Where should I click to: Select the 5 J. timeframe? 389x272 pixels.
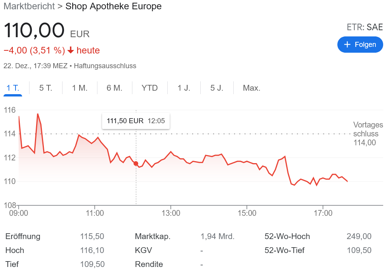point(217,88)
